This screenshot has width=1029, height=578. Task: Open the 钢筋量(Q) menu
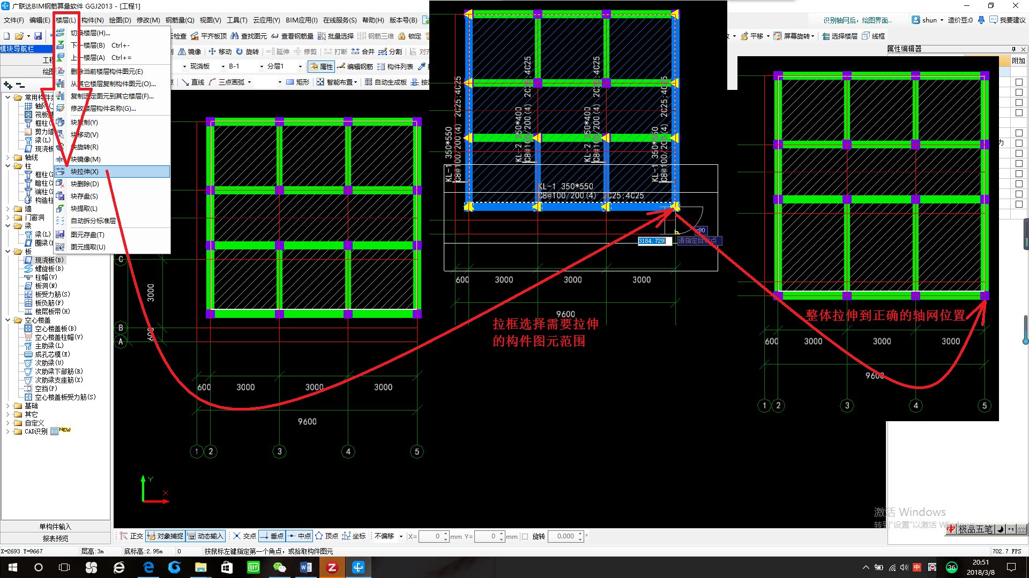[x=180, y=20]
